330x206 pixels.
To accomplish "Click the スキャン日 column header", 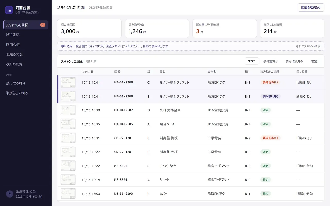I will coord(87,72).
